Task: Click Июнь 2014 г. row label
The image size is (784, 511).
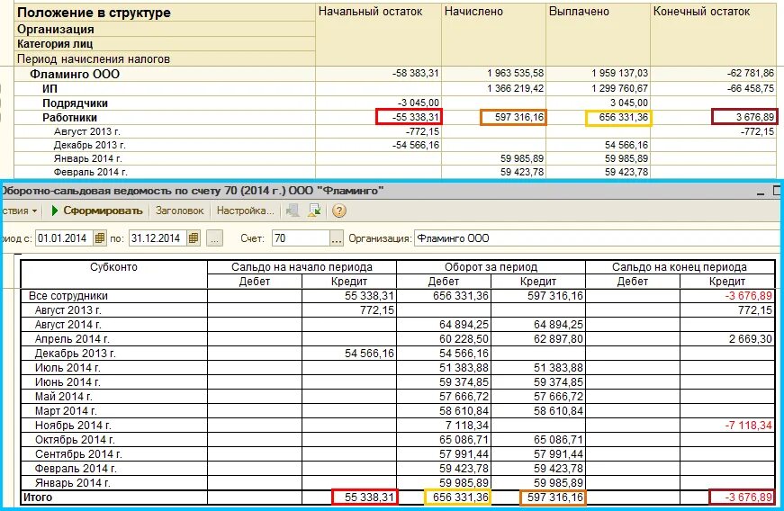Action: tap(68, 382)
